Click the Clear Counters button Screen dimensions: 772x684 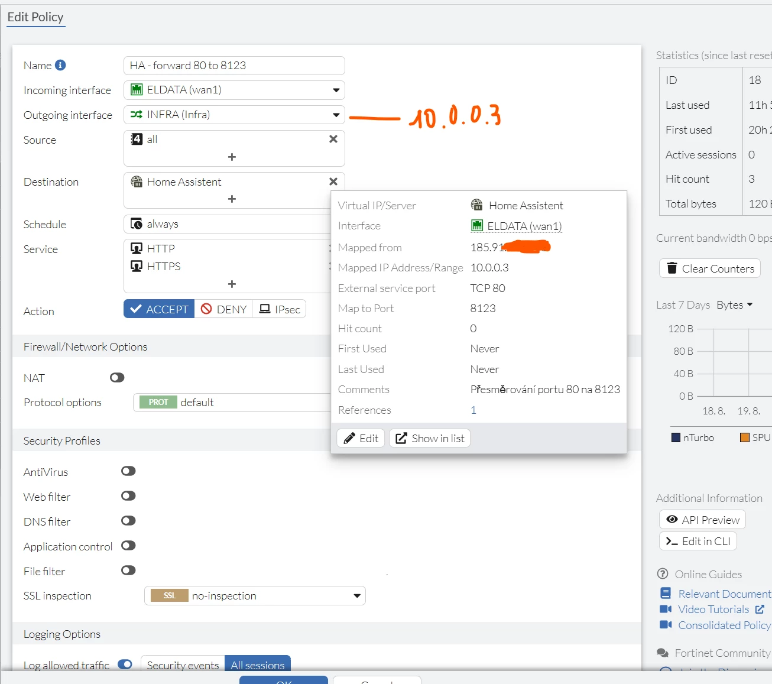pyautogui.click(x=710, y=268)
